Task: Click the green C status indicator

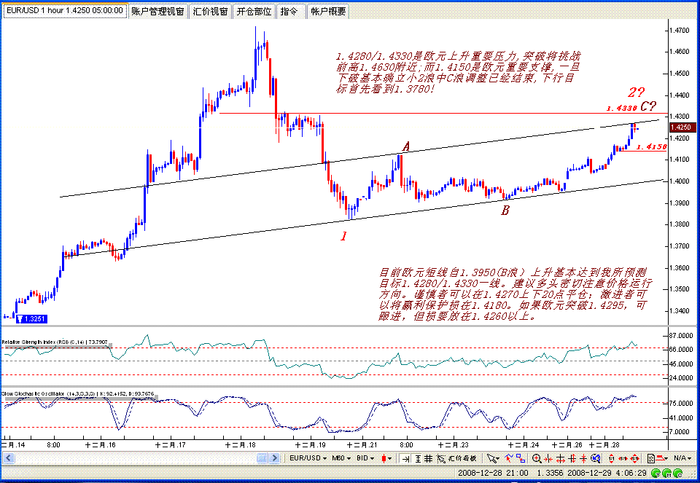Action: pyautogui.click(x=679, y=473)
